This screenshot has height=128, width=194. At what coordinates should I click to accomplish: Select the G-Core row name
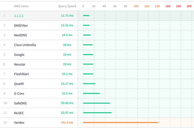coord(19,94)
